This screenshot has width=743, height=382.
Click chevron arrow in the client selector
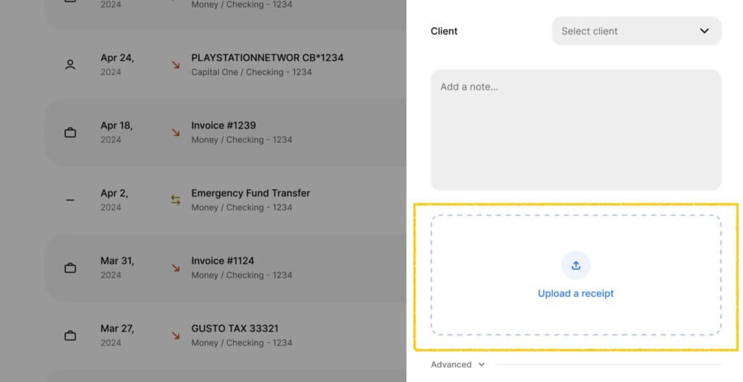pos(704,31)
